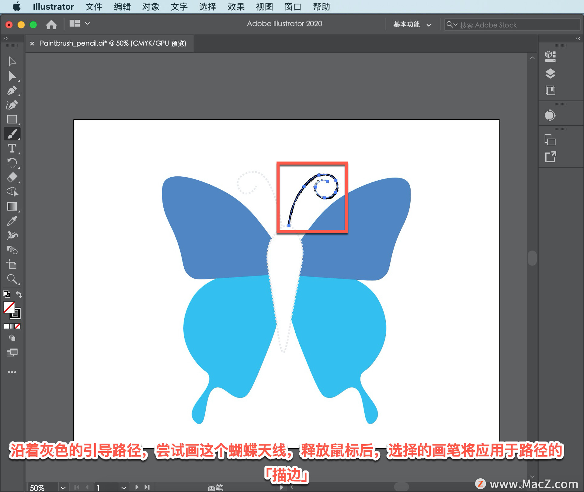Go to Illustrator Home screen
Image resolution: width=584 pixels, height=492 pixels.
click(x=51, y=24)
